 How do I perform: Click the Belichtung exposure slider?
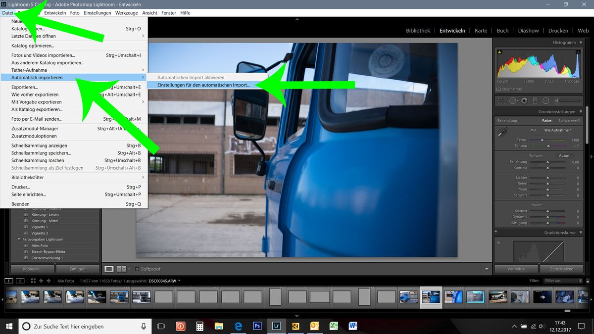[547, 162]
